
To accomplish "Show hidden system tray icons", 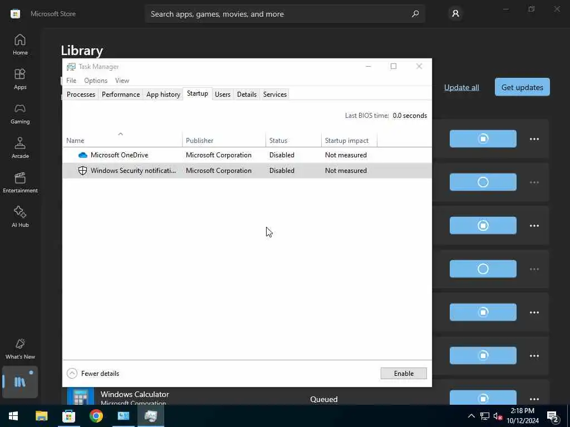I will [471, 416].
